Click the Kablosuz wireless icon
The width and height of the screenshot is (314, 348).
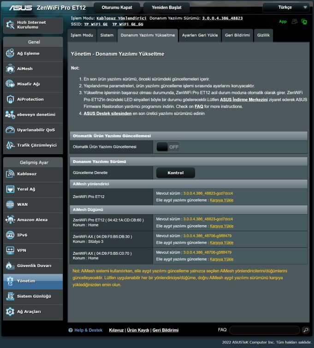pyautogui.click(x=10, y=174)
